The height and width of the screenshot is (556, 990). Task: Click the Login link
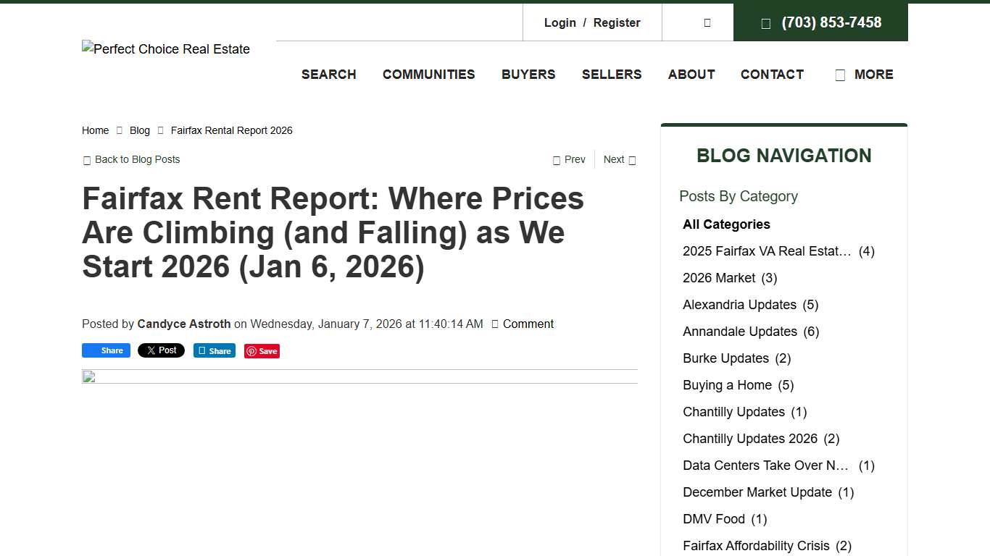tap(560, 22)
